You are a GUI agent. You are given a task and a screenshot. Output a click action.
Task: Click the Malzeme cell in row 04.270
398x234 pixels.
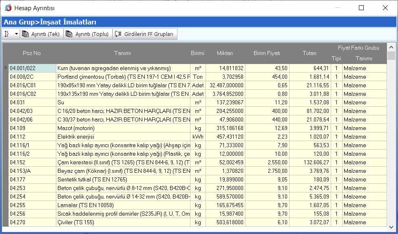coord(365,222)
